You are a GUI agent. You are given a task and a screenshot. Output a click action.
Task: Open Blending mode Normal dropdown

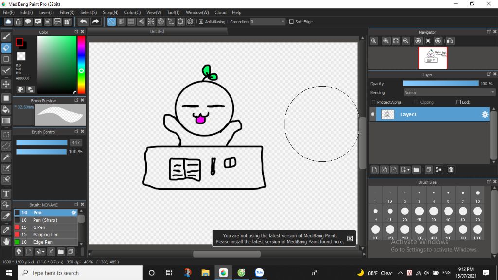(449, 93)
